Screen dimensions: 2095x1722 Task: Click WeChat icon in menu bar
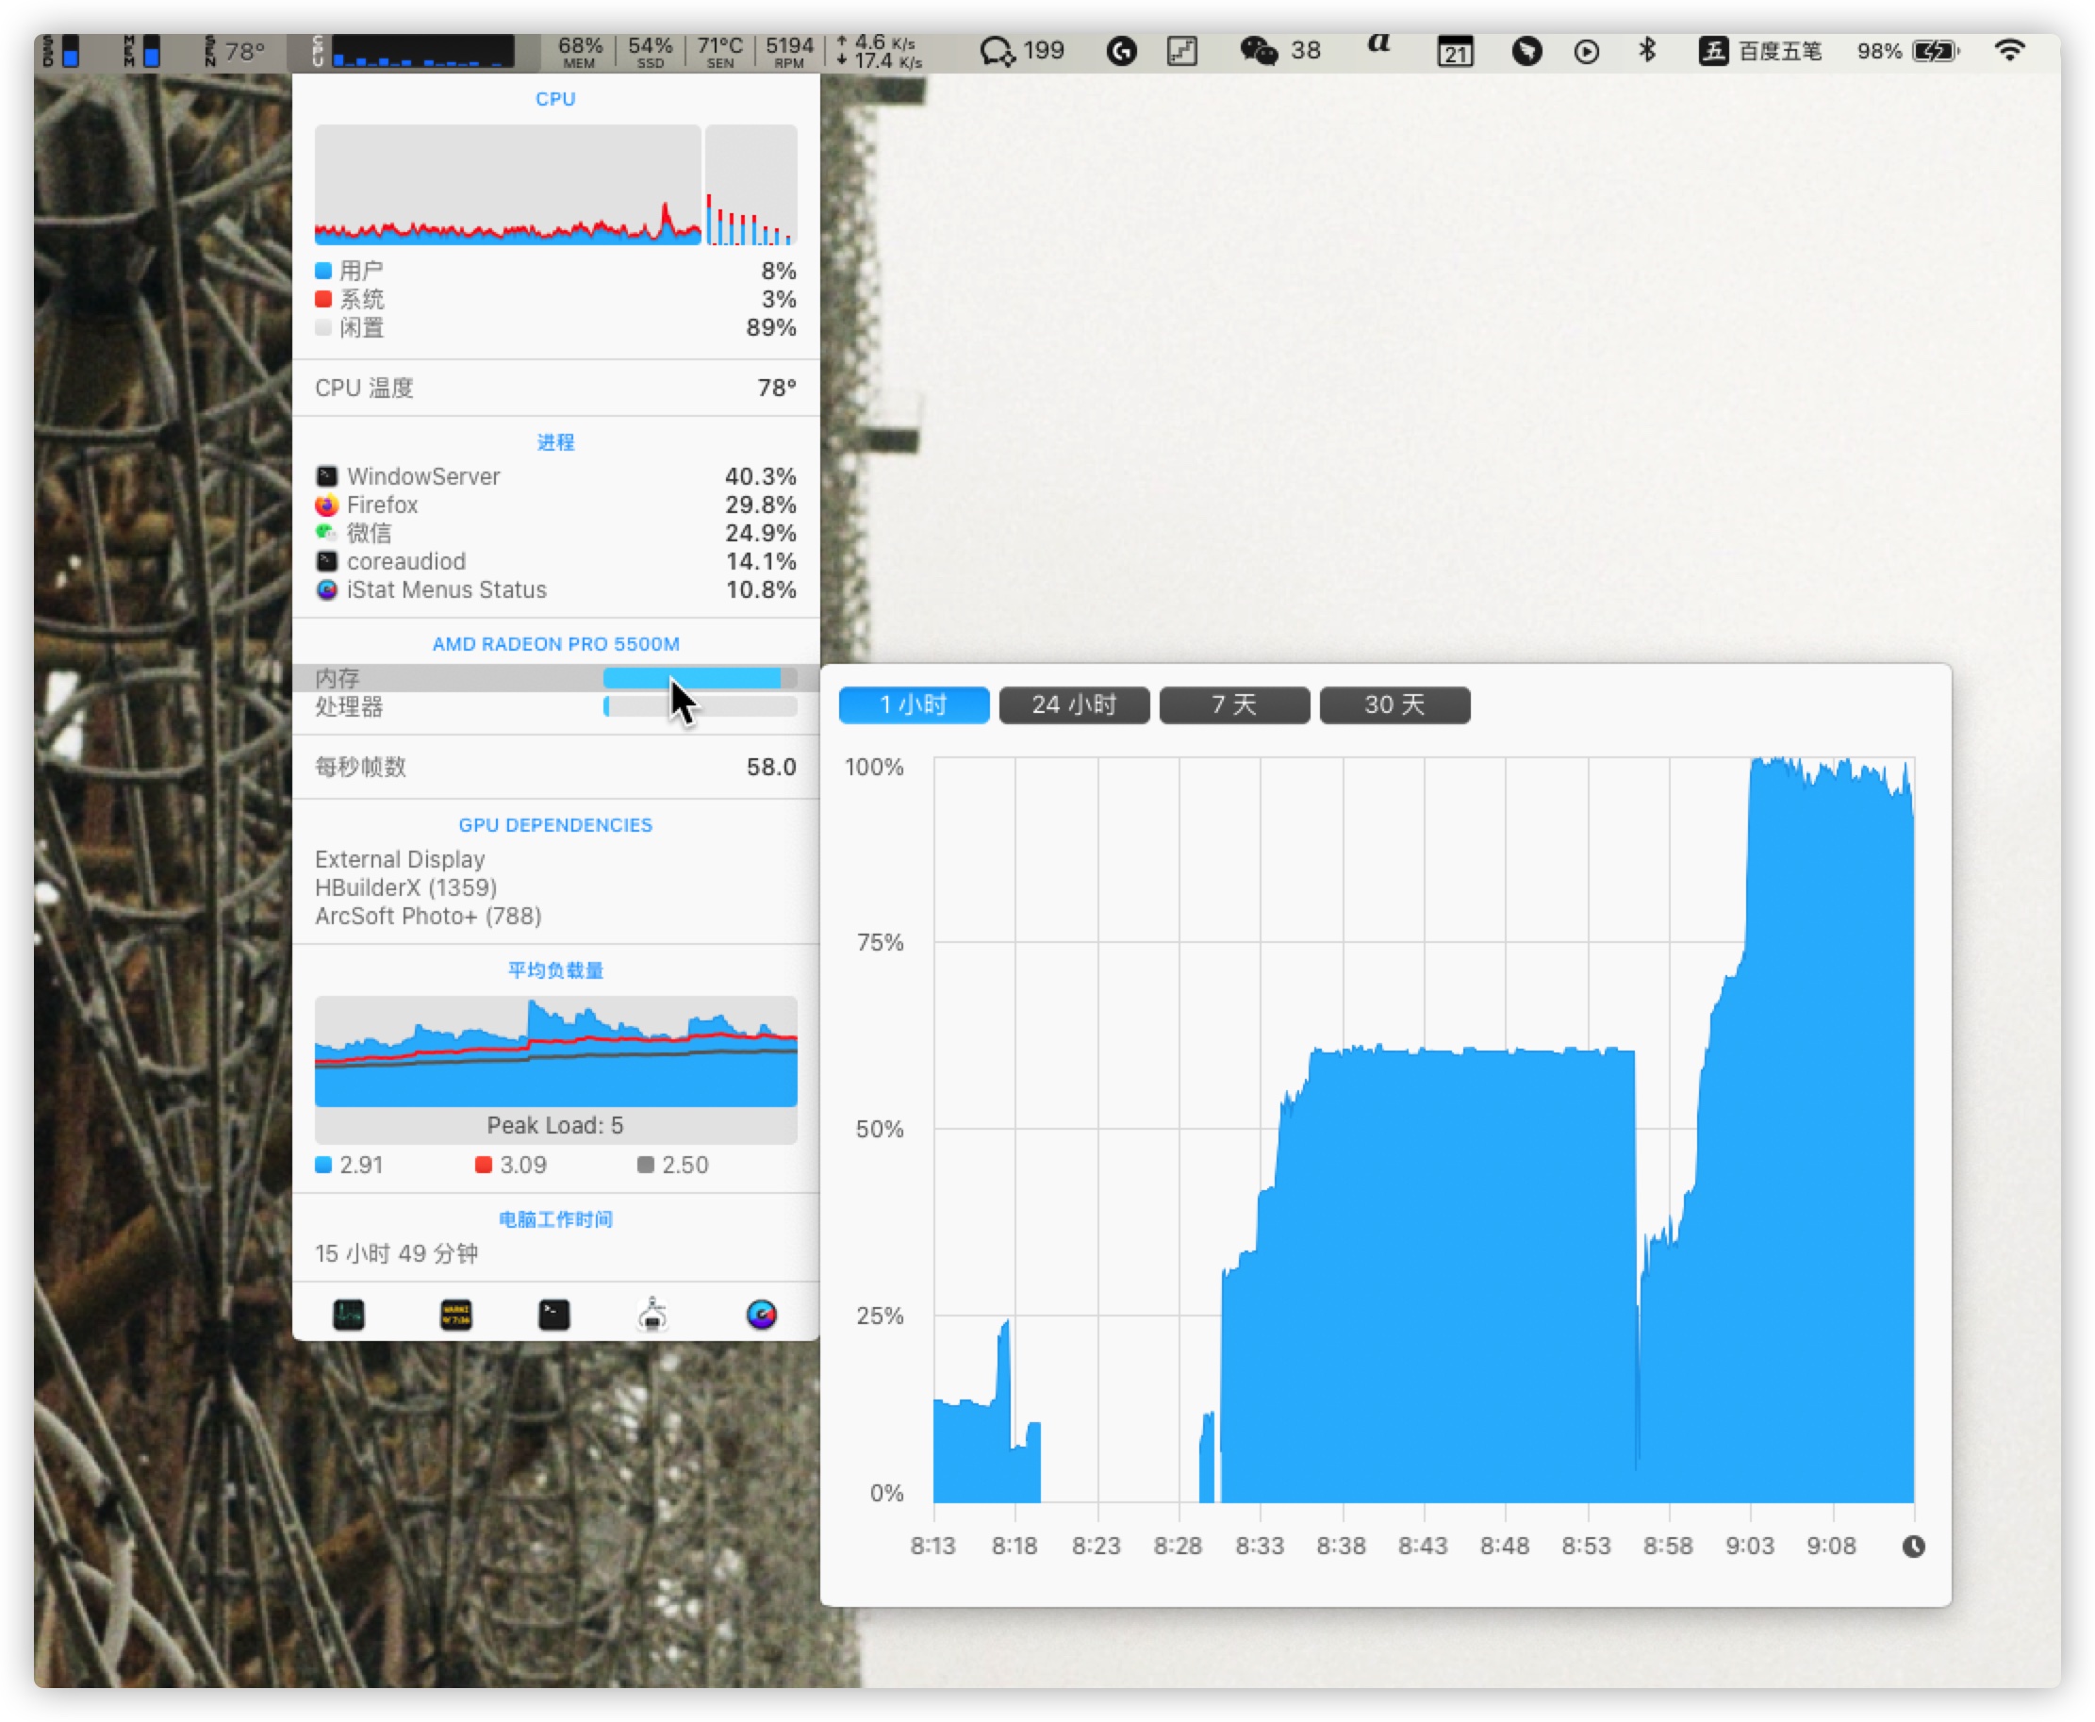point(1260,51)
